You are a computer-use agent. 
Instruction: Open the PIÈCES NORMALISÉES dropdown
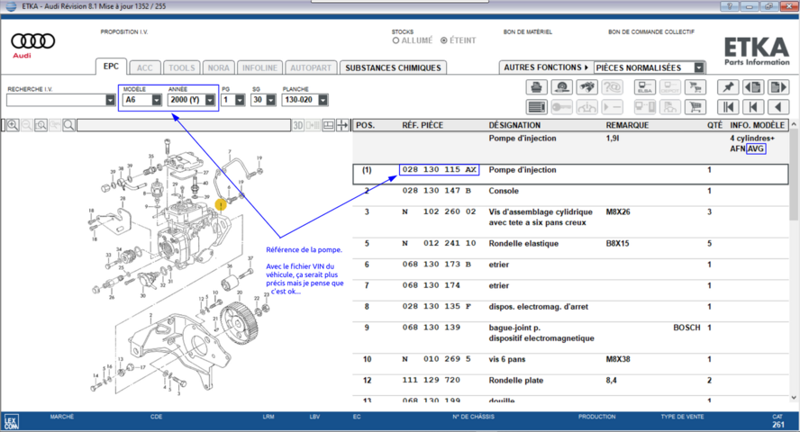(x=699, y=67)
